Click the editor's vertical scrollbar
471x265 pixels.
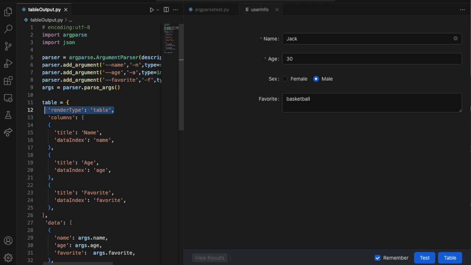click(x=181, y=77)
